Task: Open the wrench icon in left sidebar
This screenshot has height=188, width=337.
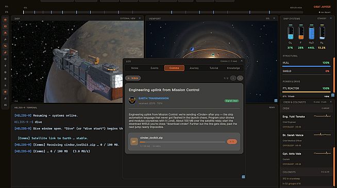Action: click(x=5, y=40)
